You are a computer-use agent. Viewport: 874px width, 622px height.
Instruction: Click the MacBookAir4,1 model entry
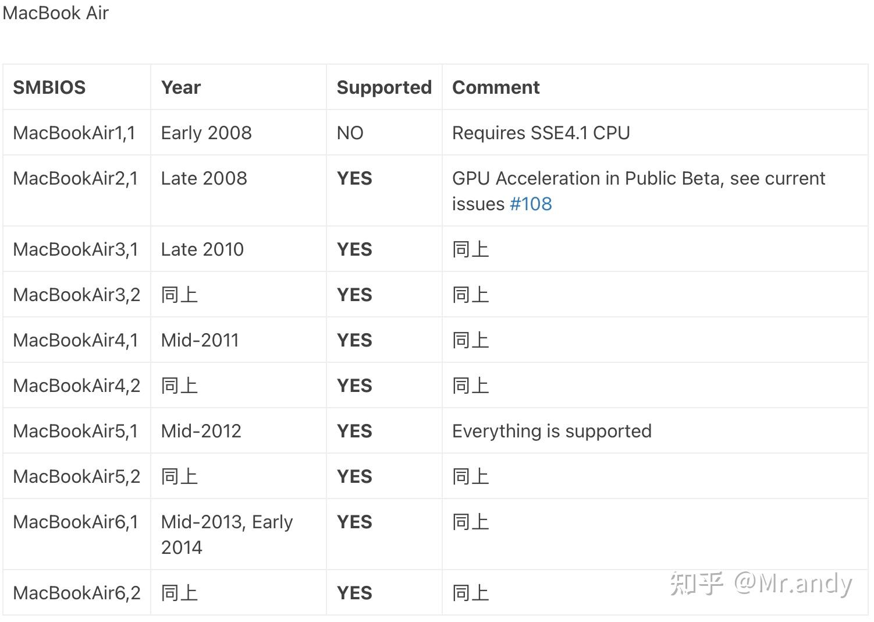(x=76, y=340)
